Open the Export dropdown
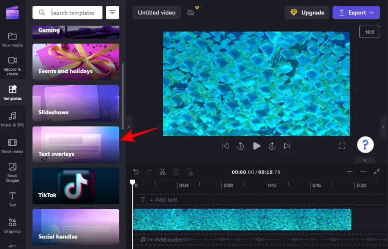This screenshot has width=388, height=249. pyautogui.click(x=356, y=13)
